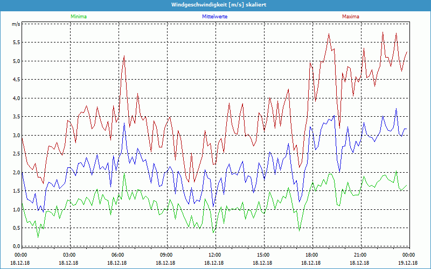The width and height of the screenshot is (431, 269).
Task: Click the 15:00 time label on the x-axis
Action: point(263,255)
